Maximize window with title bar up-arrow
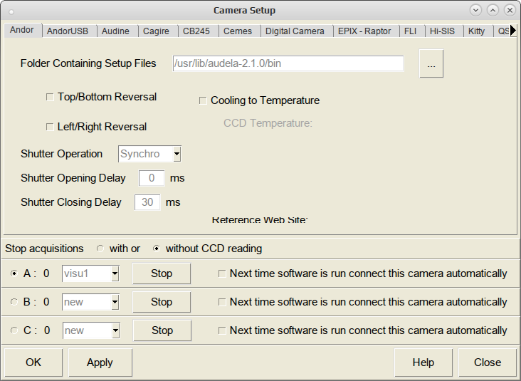Image resolution: width=521 pixels, height=381 pixels. pyautogui.click(x=493, y=10)
